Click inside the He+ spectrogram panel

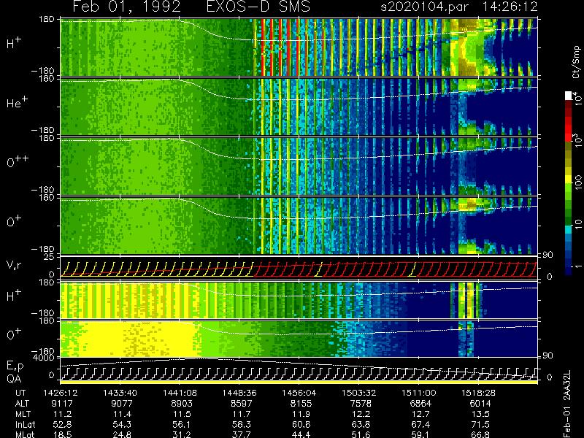pyautogui.click(x=299, y=107)
